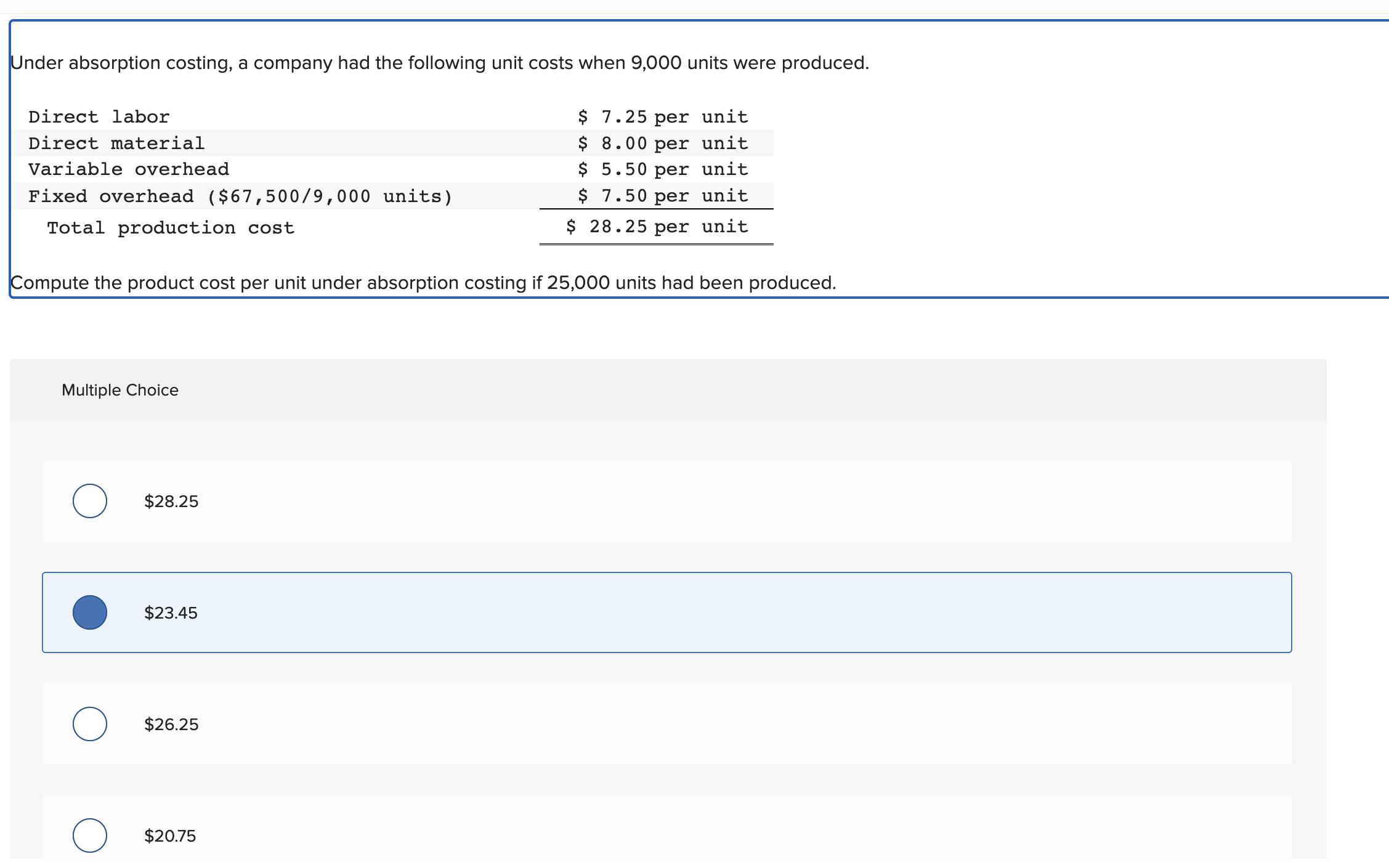This screenshot has height=862, width=1389.
Task: Click the Multiple Choice heading
Action: 120,390
